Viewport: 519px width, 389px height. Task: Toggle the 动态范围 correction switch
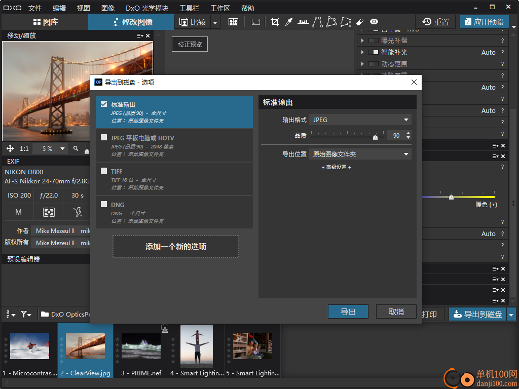tap(374, 64)
